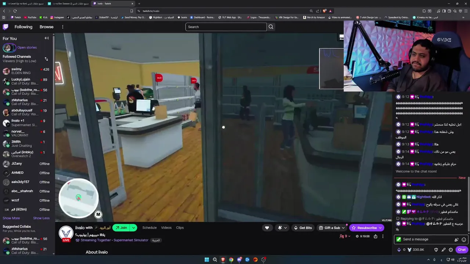This screenshot has width=470, height=264.
Task: Open the three-dot menu beside Browse
Action: click(62, 27)
